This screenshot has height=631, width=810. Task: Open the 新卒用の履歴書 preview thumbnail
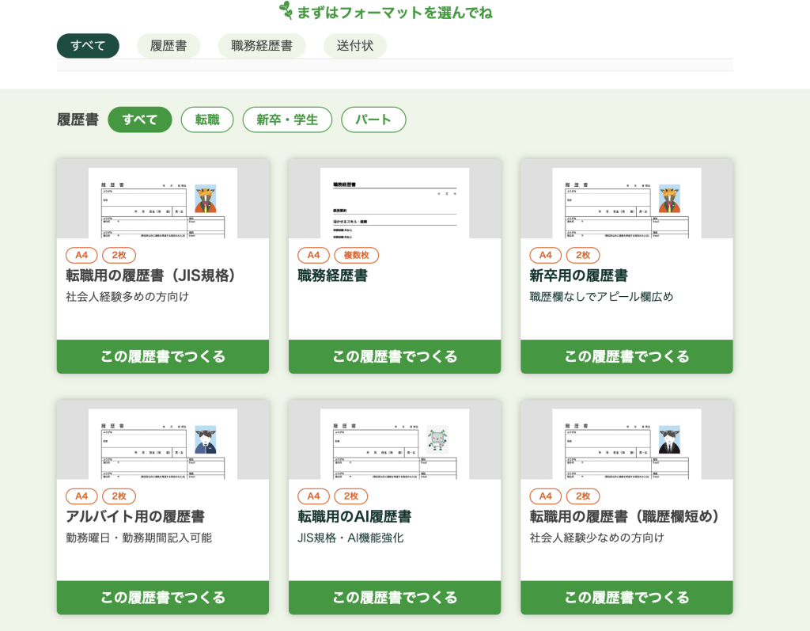[626, 202]
